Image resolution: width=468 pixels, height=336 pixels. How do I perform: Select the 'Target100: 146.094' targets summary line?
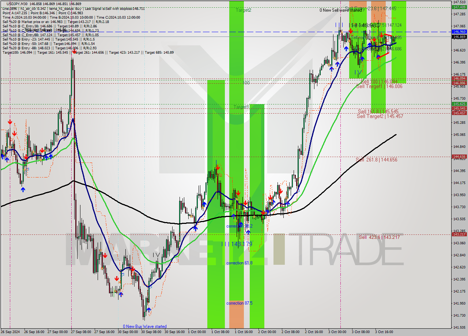point(88,52)
